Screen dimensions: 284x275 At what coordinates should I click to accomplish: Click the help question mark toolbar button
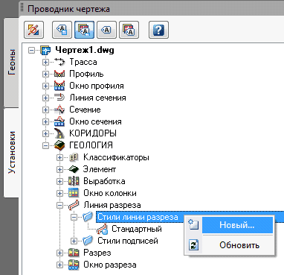click(158, 30)
